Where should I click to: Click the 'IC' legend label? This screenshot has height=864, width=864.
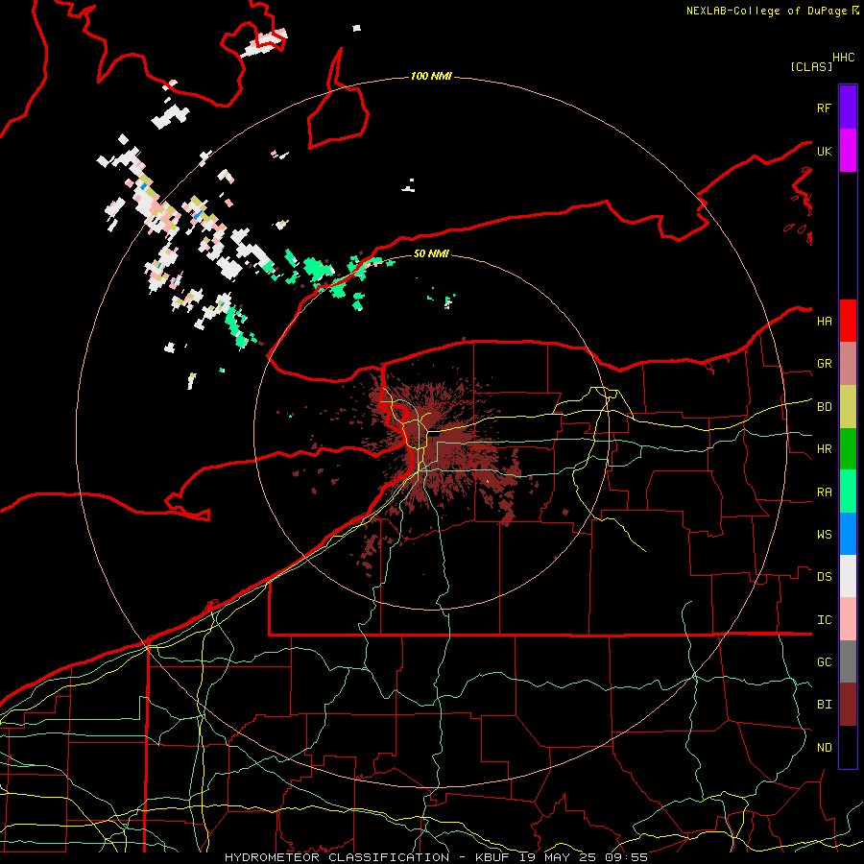pyautogui.click(x=824, y=620)
